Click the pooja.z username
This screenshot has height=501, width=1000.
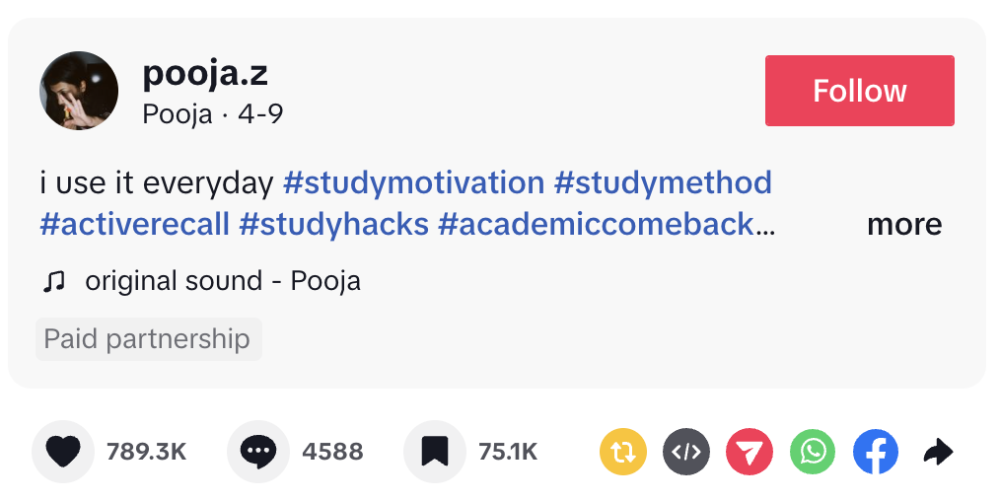pos(205,73)
